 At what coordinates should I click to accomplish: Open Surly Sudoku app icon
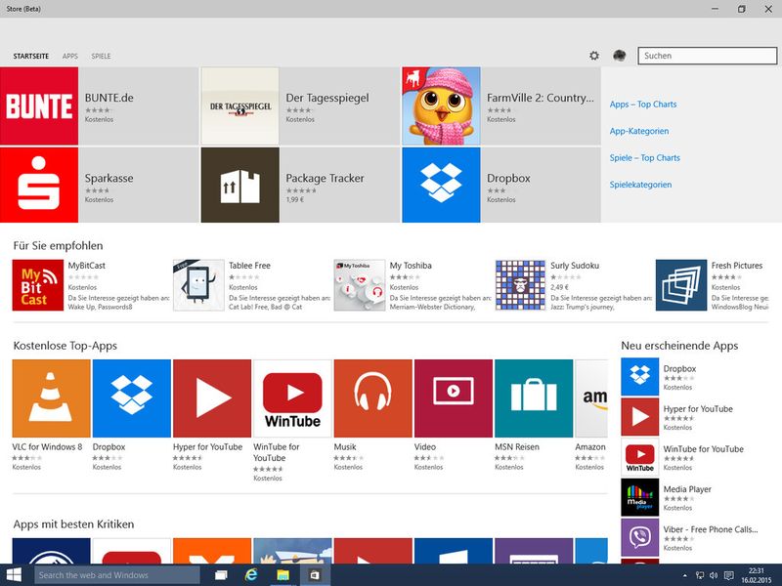click(520, 285)
